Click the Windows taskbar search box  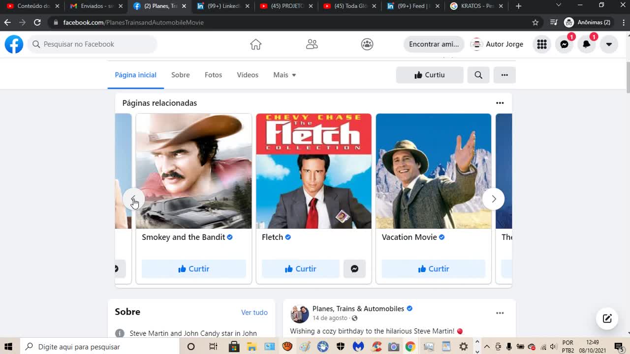pos(100,347)
